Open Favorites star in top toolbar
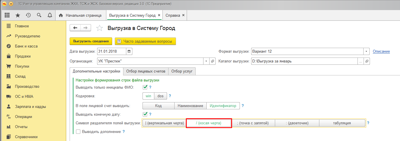 18,15
